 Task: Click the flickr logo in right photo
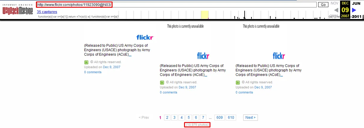(279, 56)
